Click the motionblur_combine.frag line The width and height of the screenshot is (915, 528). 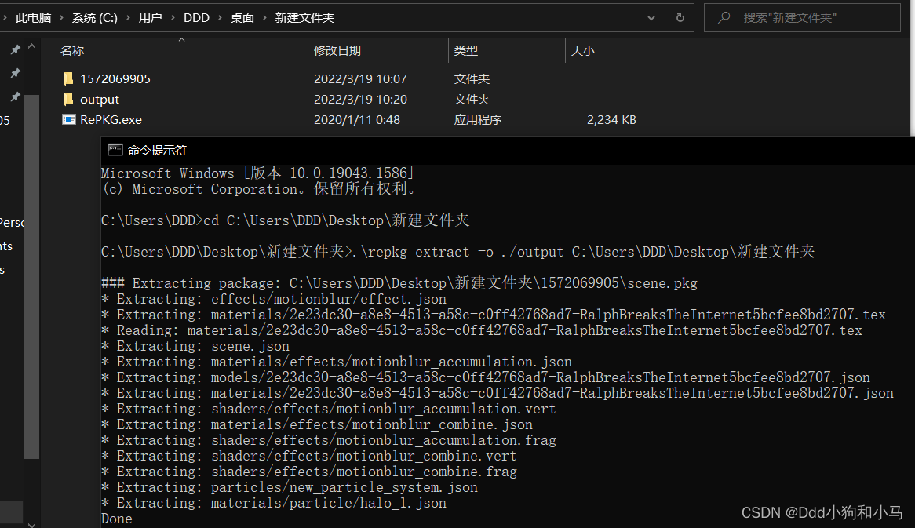pos(308,472)
